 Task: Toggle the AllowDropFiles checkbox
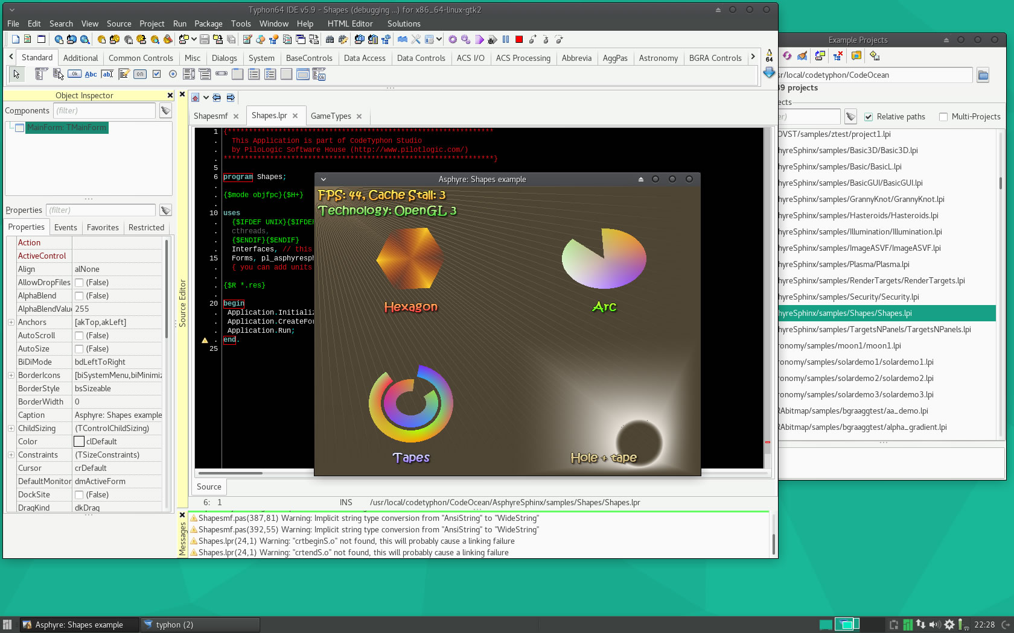click(79, 283)
